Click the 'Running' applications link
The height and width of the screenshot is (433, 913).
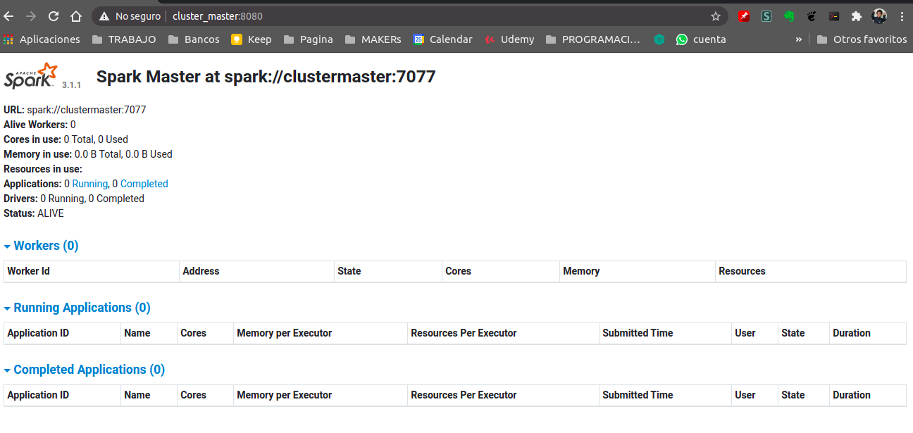(89, 184)
